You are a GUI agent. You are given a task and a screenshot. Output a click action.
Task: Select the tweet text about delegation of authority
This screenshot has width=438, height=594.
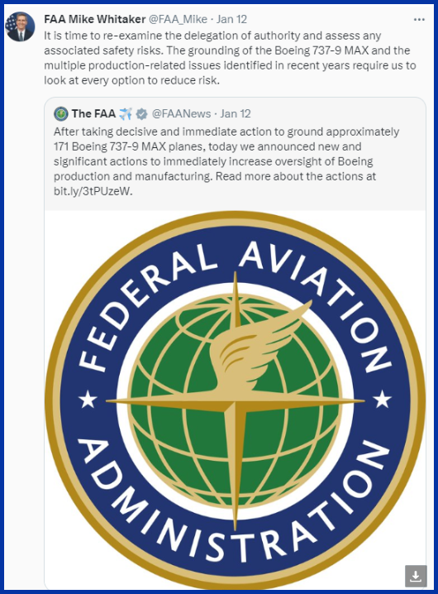point(230,58)
